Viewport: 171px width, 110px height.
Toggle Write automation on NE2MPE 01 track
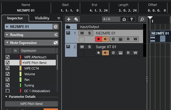tap(135, 39)
